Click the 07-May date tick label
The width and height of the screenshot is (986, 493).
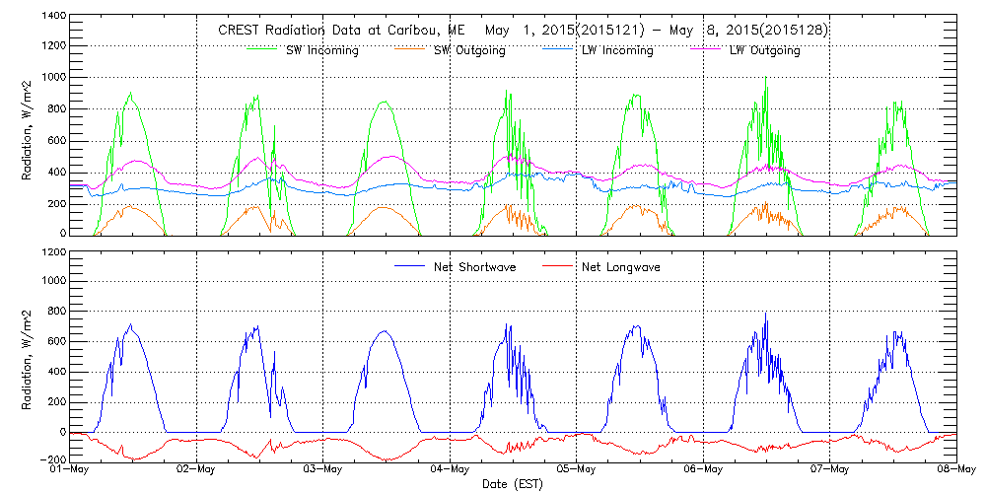pyautogui.click(x=829, y=469)
